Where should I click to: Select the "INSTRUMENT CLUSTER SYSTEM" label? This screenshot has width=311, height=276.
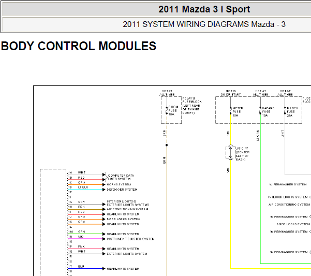(130, 239)
